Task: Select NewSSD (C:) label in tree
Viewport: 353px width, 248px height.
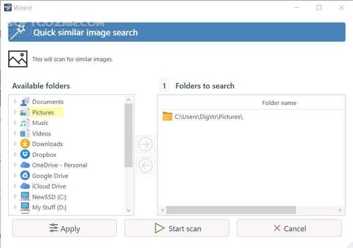Action: [49, 197]
